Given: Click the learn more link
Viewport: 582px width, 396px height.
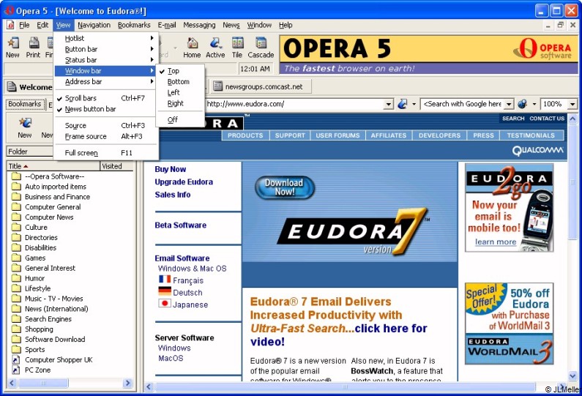Looking at the screenshot, I should coord(496,242).
